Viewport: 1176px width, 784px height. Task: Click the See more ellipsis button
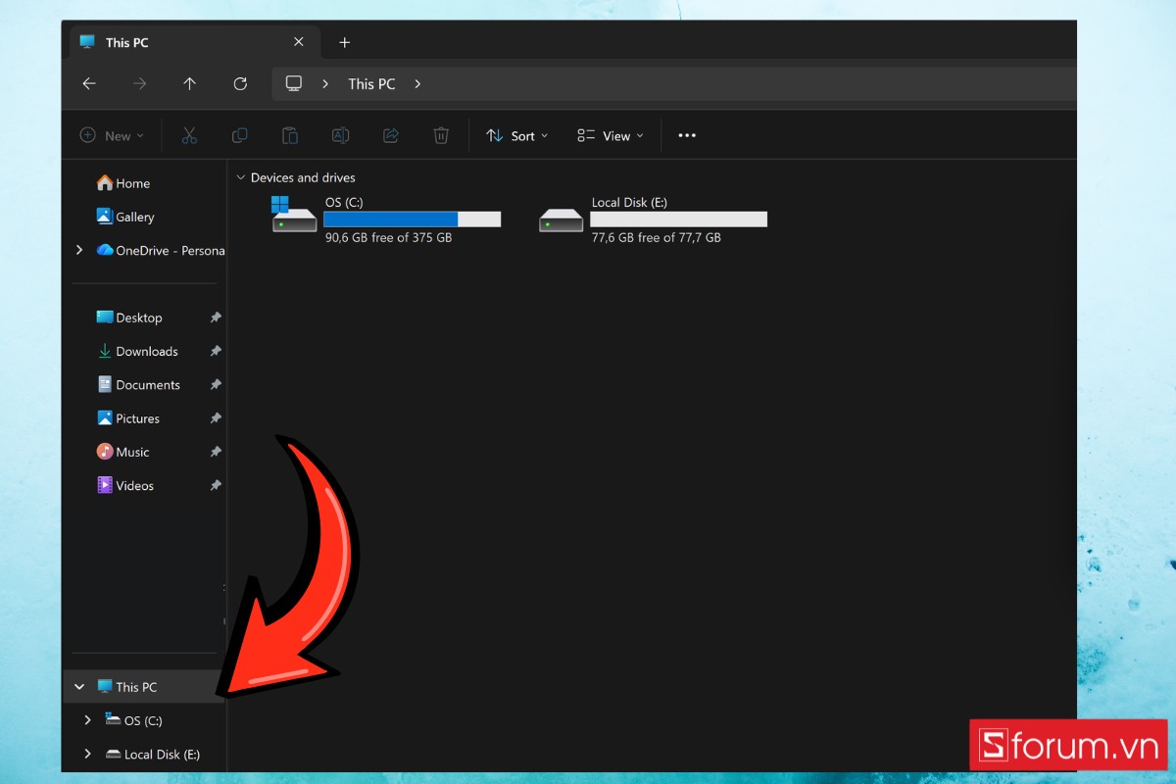[686, 135]
